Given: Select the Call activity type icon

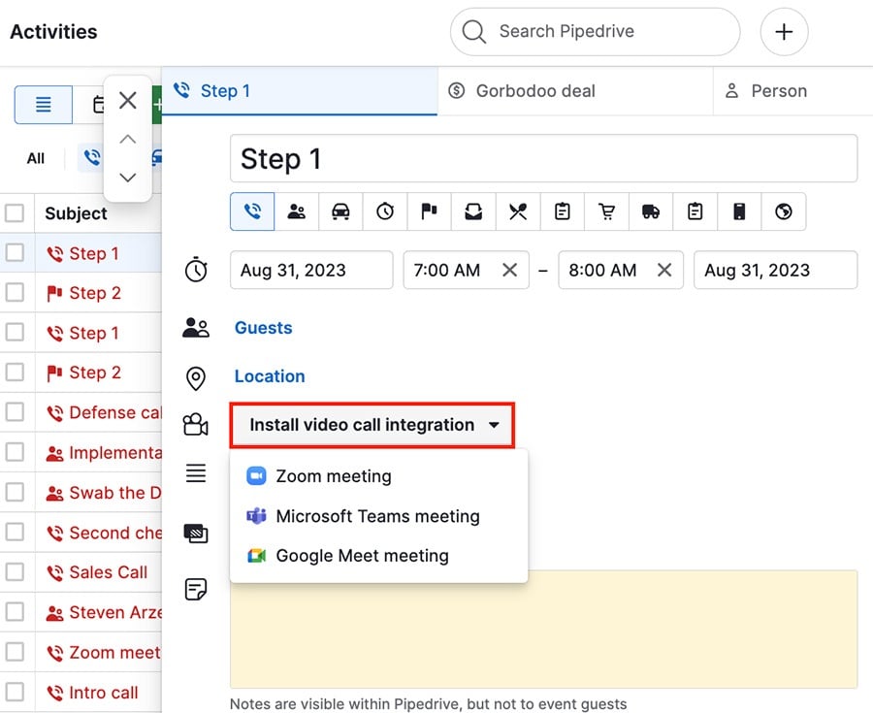Looking at the screenshot, I should [x=252, y=211].
